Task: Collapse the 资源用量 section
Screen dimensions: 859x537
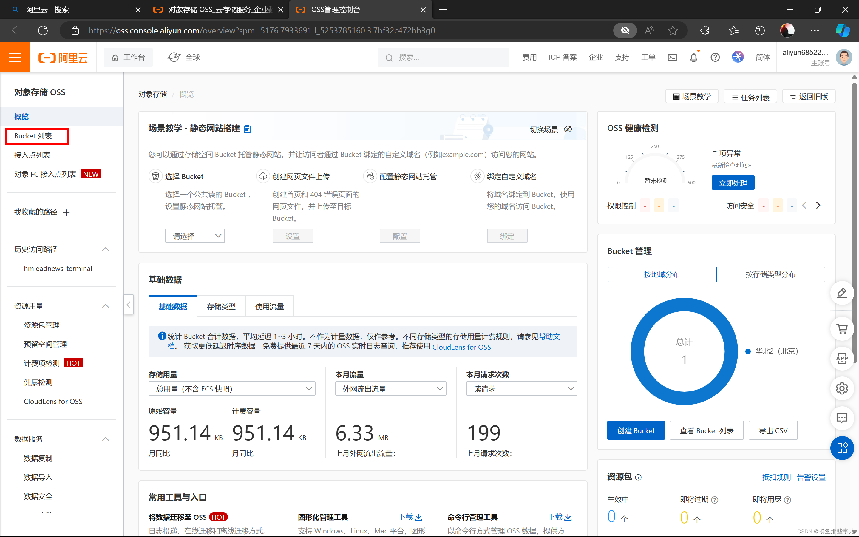Action: (105, 306)
